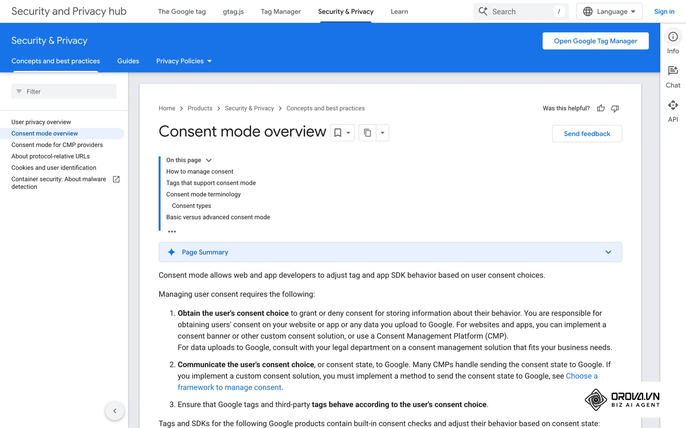Open Cookies and user identification page
Image resolution: width=686 pixels, height=428 pixels.
tap(54, 168)
